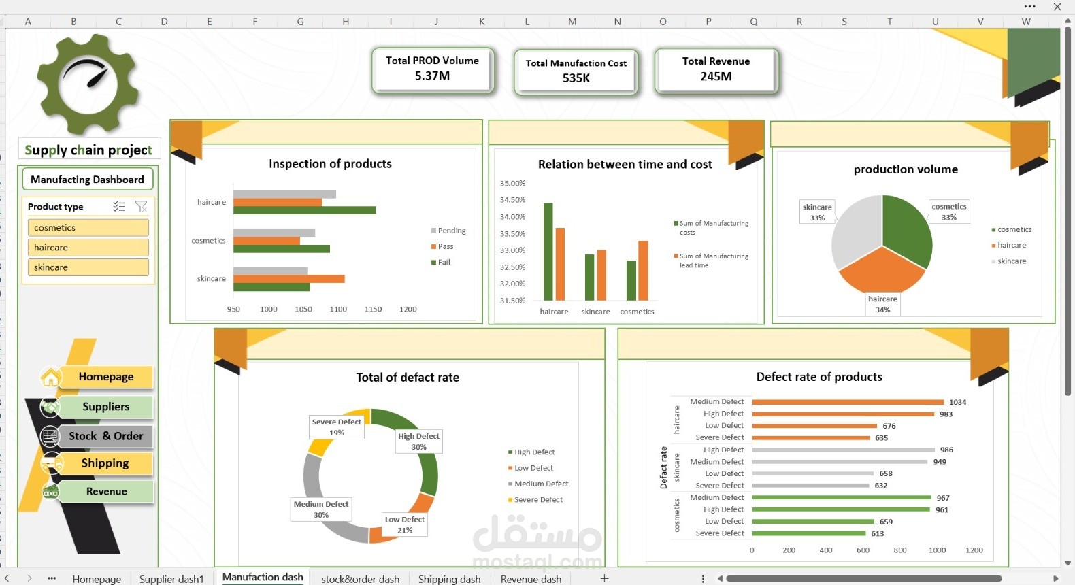The width and height of the screenshot is (1075, 585).
Task: Open the three-dot options menu at top right
Action: pyautogui.click(x=1030, y=7)
